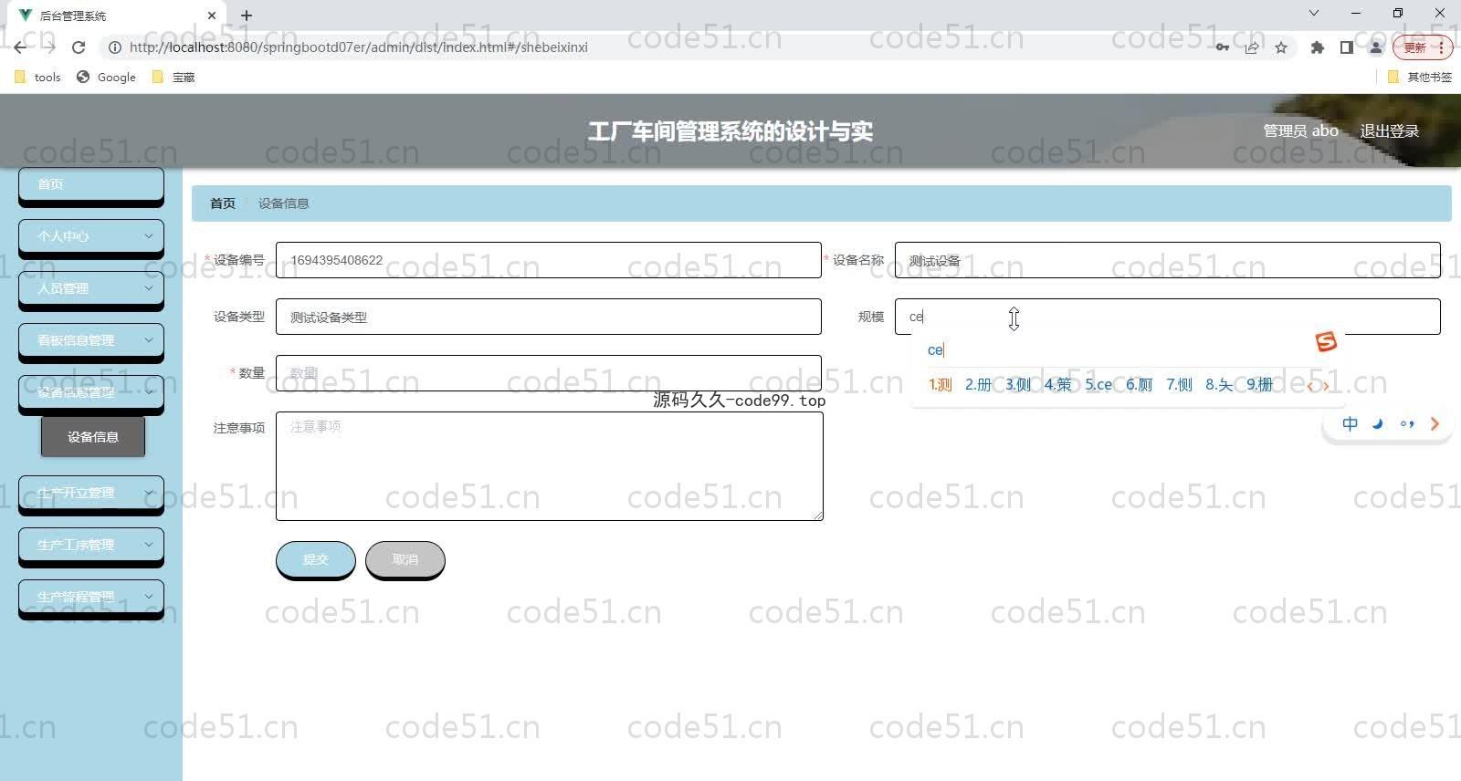The width and height of the screenshot is (1461, 781).
Task: Click the 注意事项 text area
Action: tap(550, 466)
